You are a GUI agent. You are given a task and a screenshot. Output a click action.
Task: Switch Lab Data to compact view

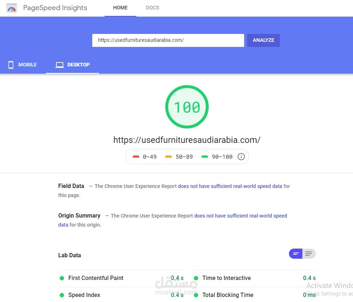click(295, 254)
